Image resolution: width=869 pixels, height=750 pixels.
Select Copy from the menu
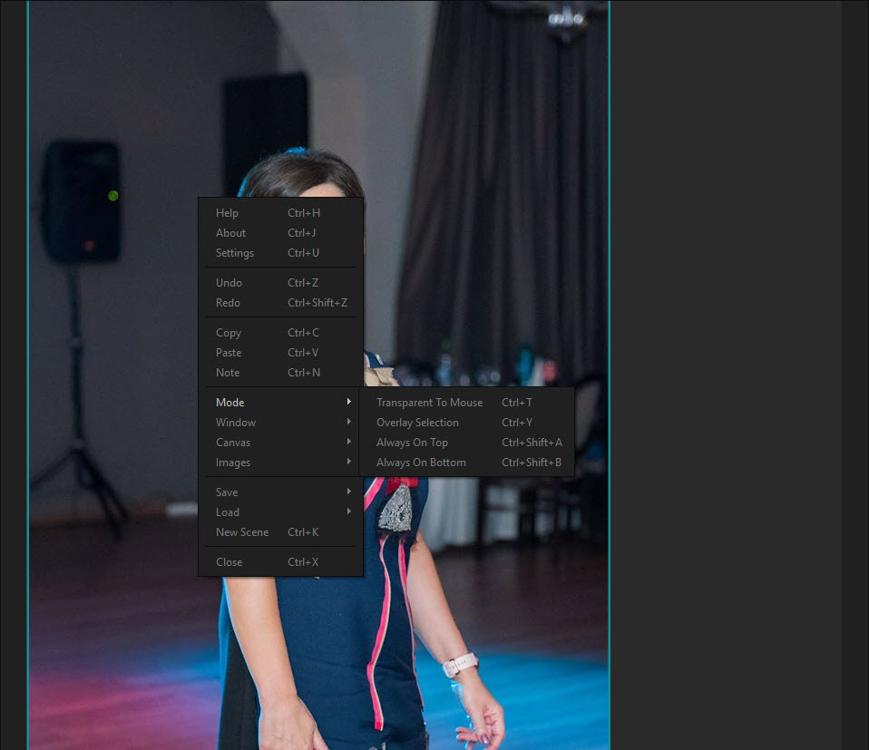point(280,332)
